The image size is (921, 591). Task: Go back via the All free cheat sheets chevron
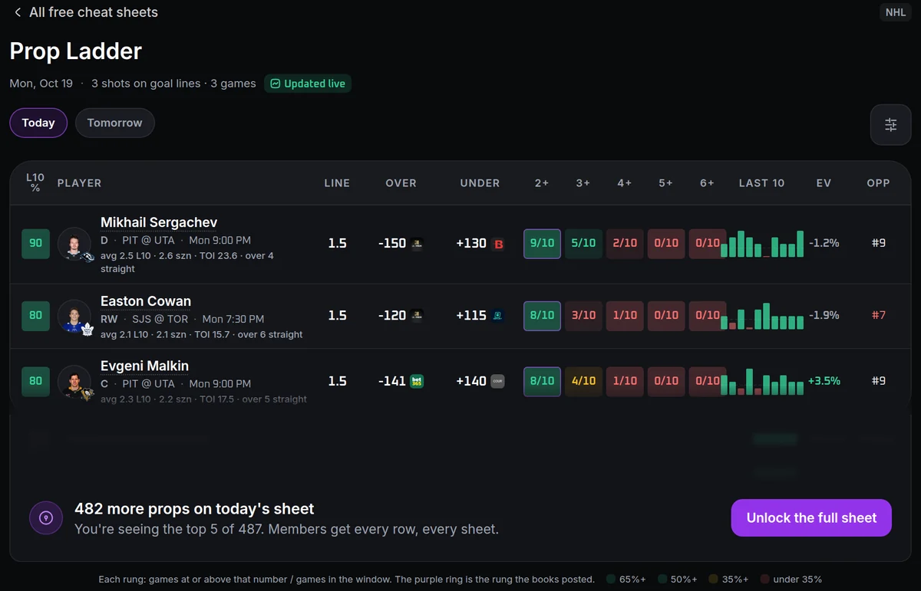tap(18, 12)
